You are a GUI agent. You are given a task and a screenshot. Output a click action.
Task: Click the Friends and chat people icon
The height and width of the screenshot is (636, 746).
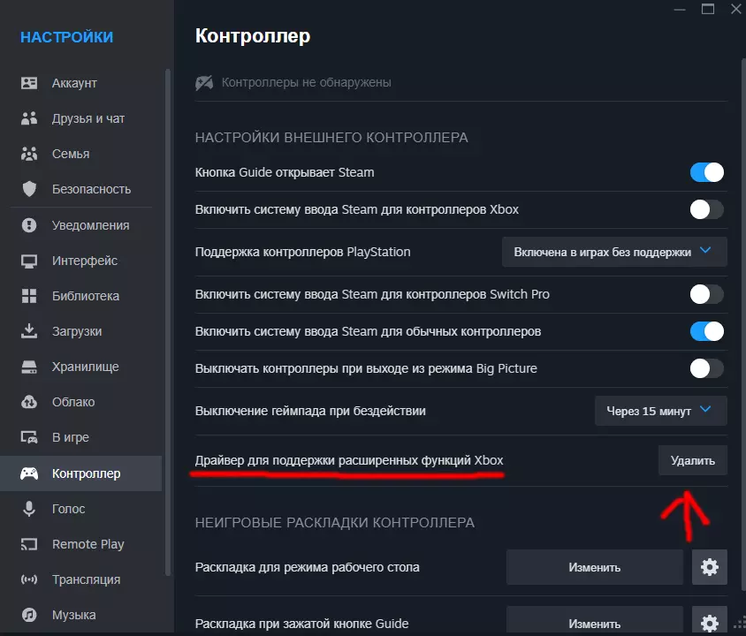29,118
